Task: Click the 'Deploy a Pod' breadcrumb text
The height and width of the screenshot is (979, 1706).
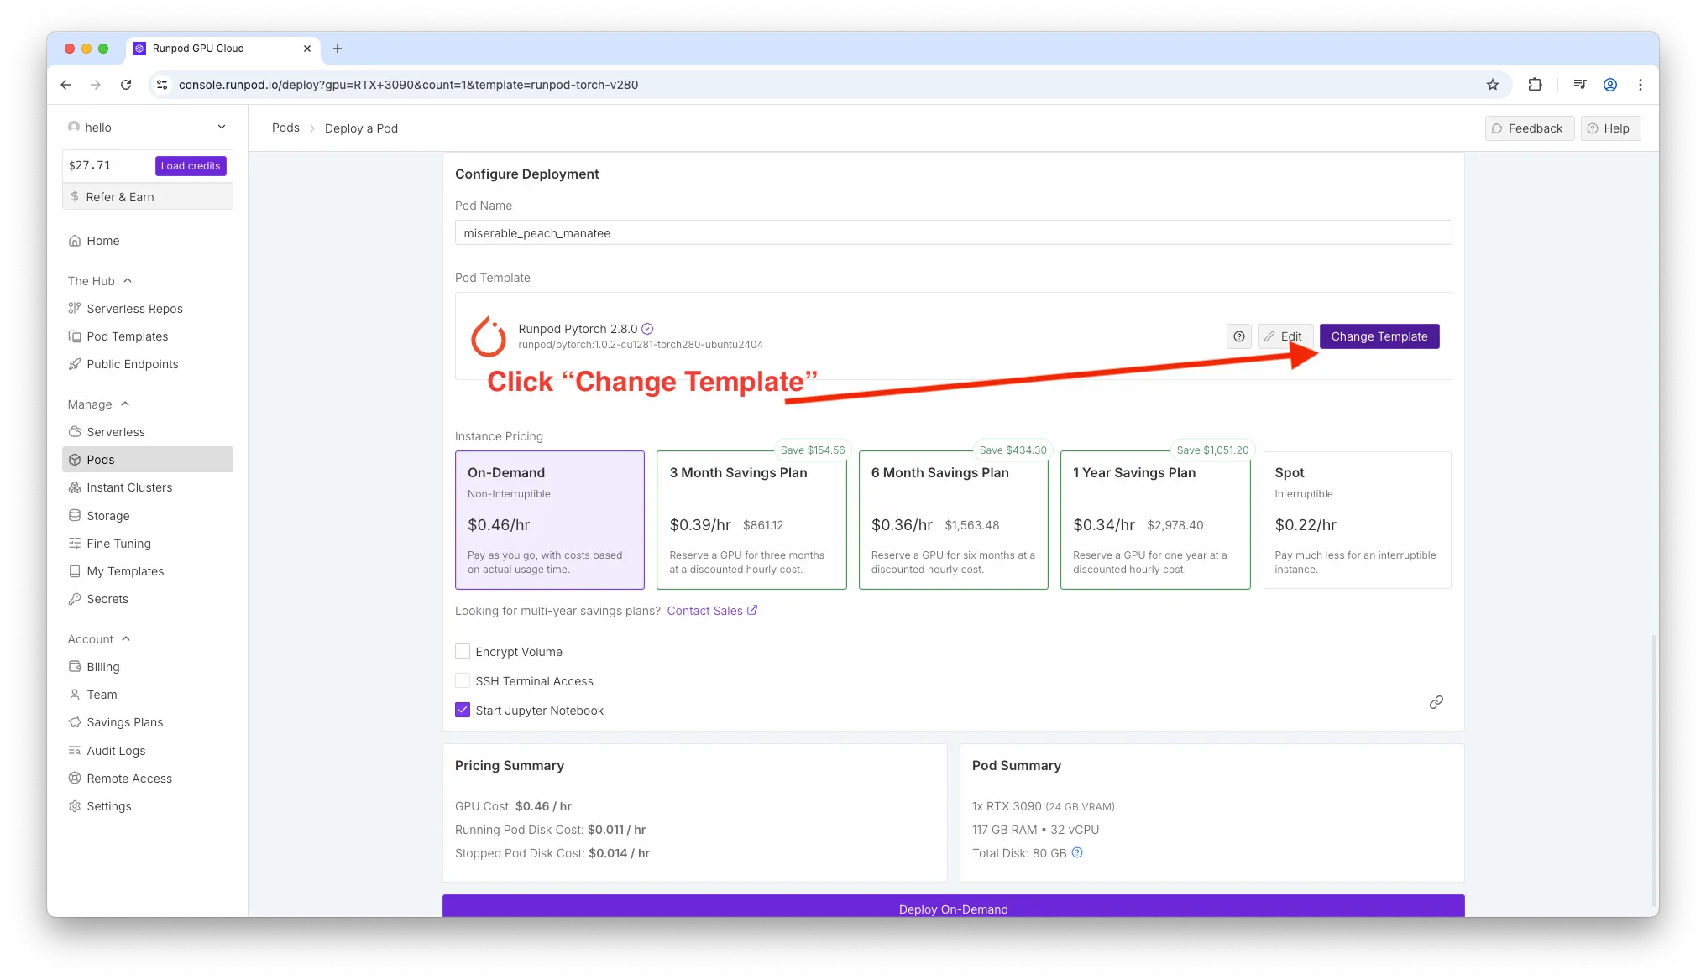Action: pos(361,128)
